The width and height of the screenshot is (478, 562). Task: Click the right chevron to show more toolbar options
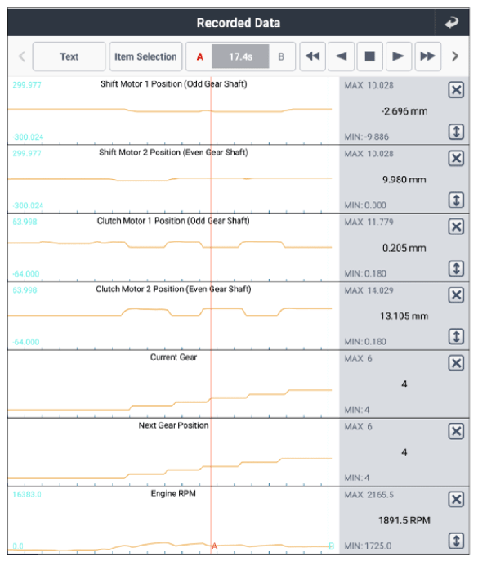pos(455,56)
